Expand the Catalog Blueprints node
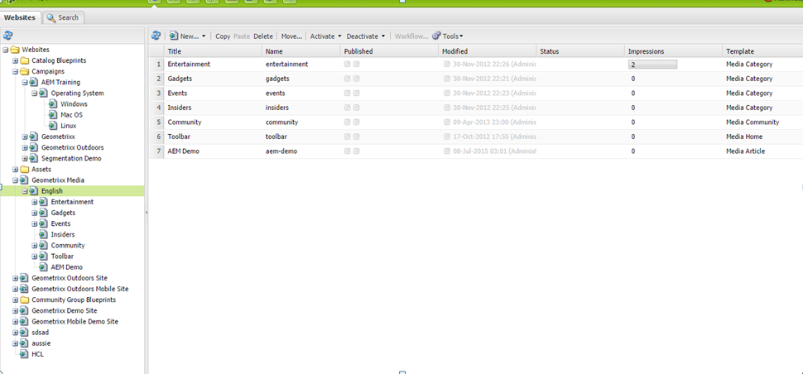803x374 pixels. 15,60
